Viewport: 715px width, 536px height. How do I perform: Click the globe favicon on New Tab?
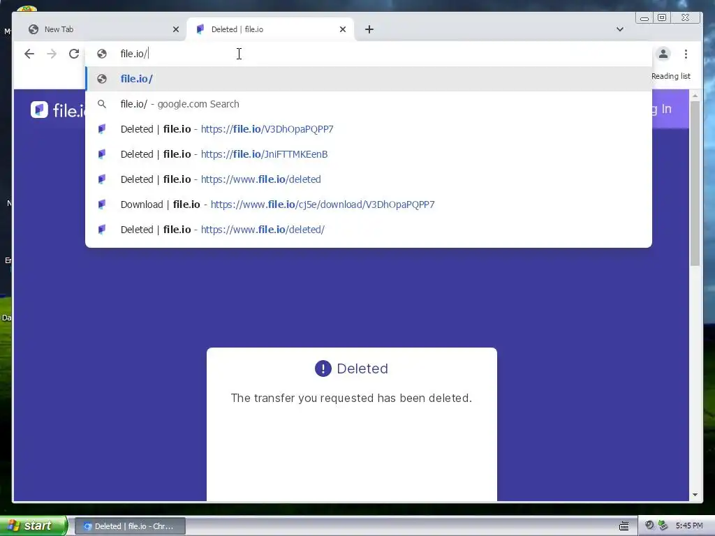(x=34, y=29)
